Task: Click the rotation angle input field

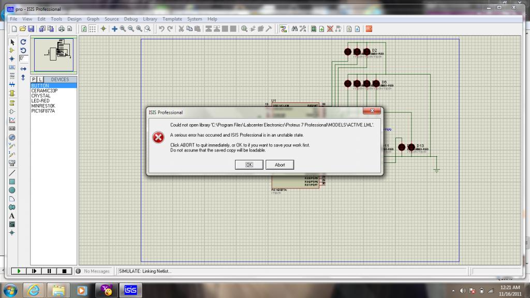Action: tap(23, 58)
